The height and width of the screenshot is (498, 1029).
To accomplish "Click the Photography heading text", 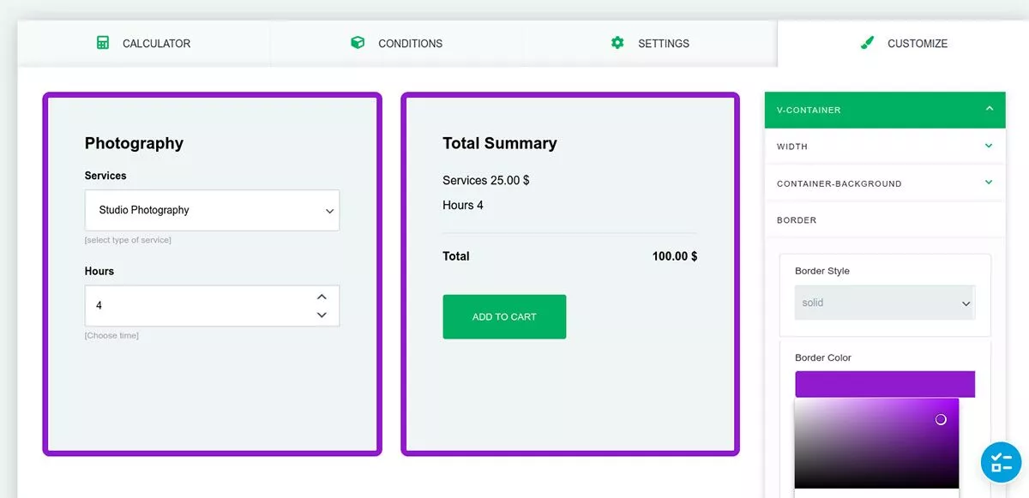I will [x=134, y=143].
